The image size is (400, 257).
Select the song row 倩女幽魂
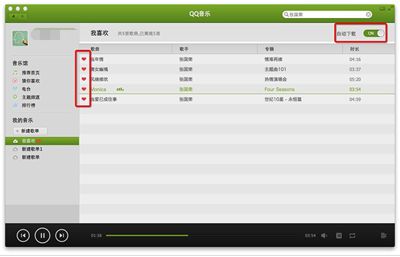(x=237, y=69)
